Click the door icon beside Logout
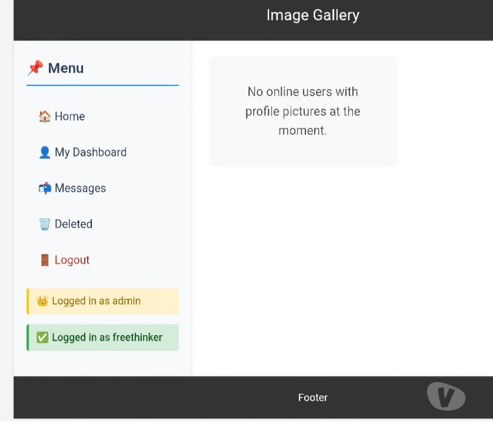 (x=45, y=260)
